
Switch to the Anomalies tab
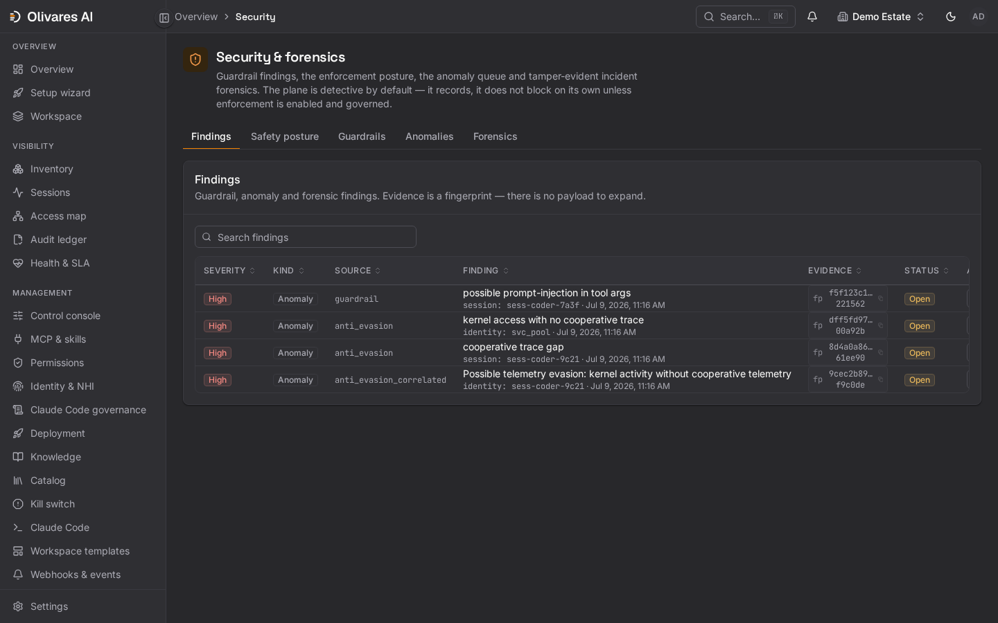tap(430, 136)
